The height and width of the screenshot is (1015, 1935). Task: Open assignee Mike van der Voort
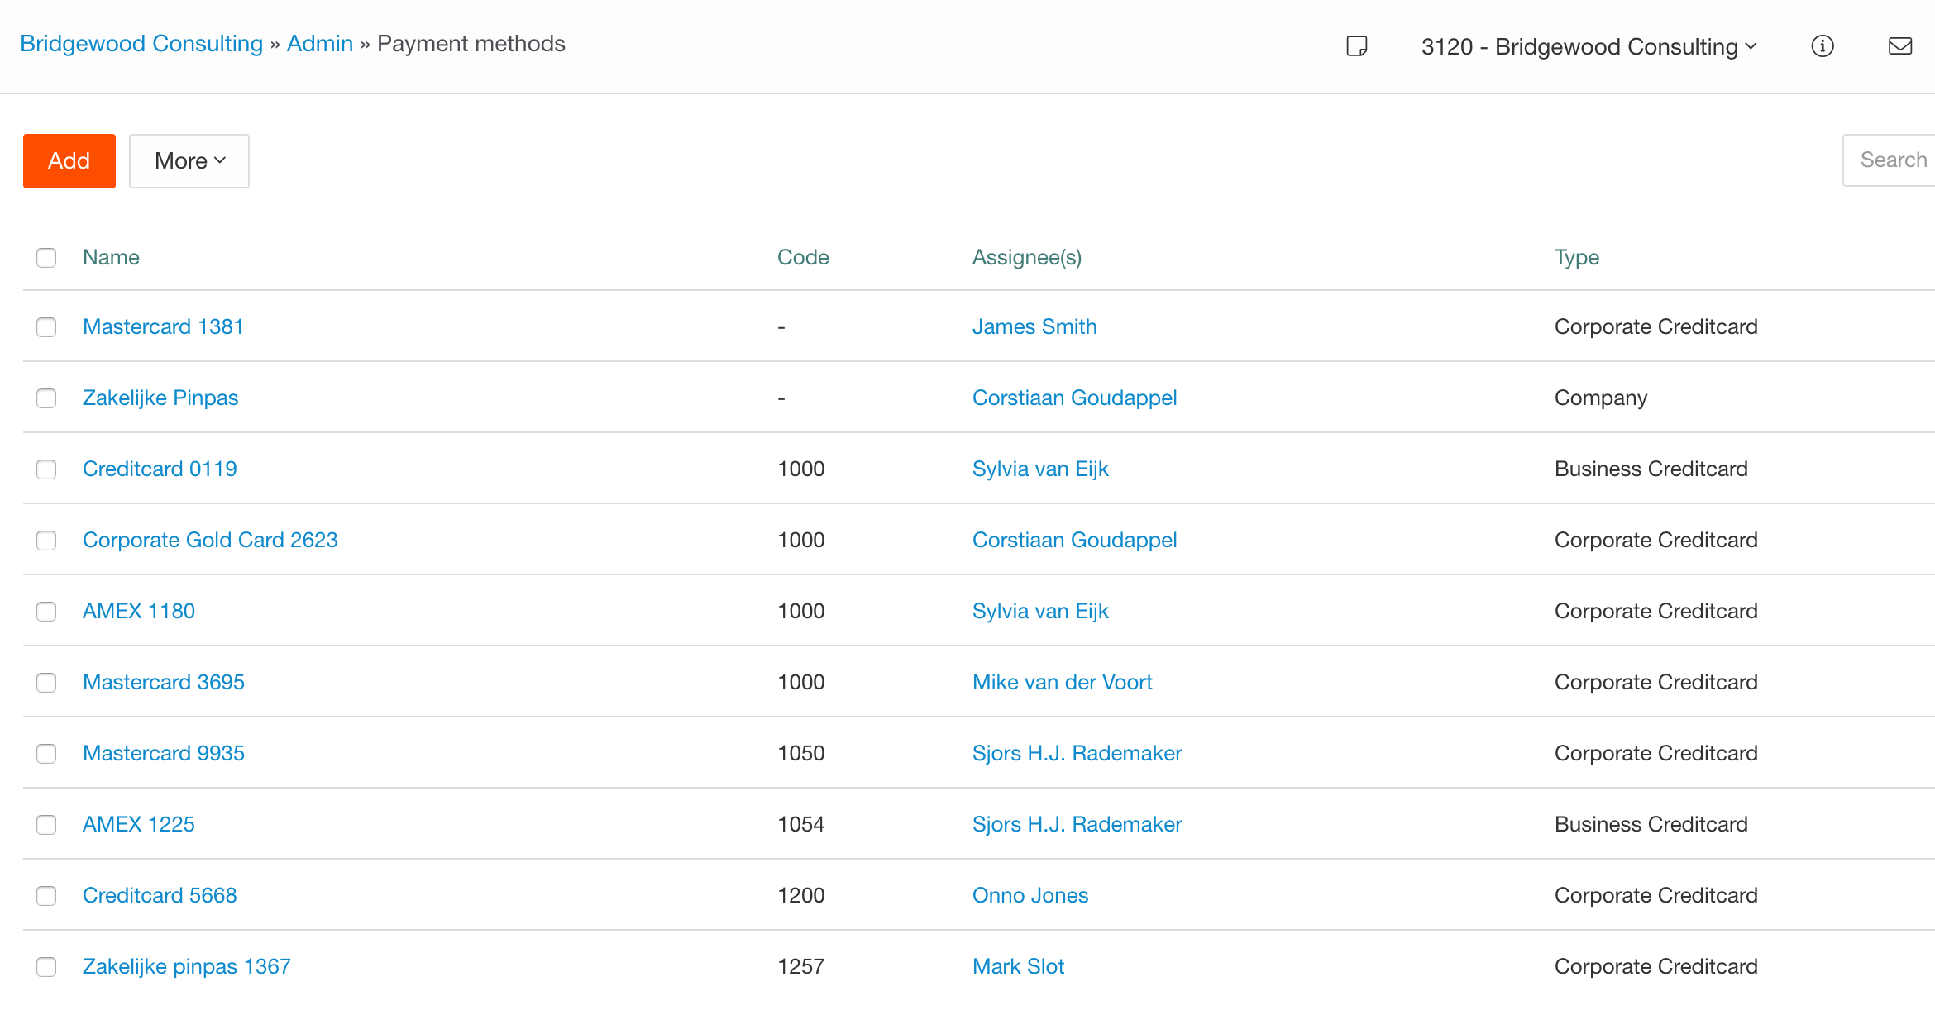coord(1063,682)
